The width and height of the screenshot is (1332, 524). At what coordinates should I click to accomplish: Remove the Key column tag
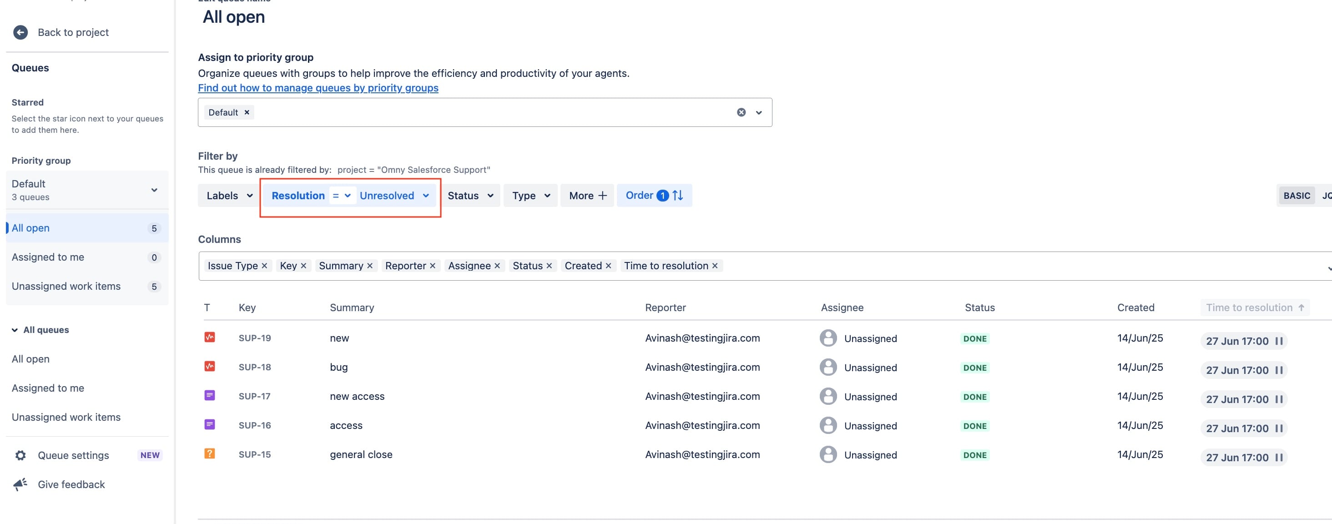[x=303, y=266]
